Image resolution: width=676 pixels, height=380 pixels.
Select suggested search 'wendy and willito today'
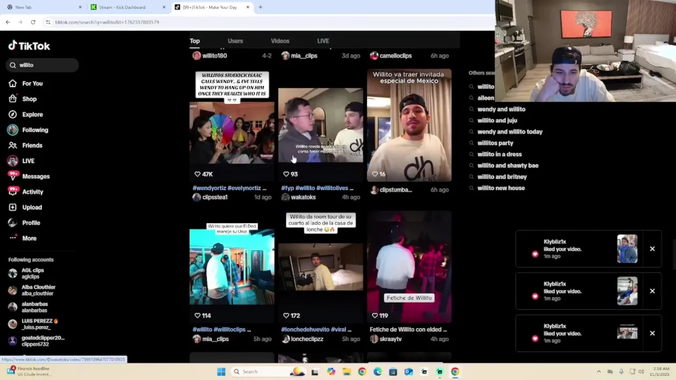click(x=510, y=132)
